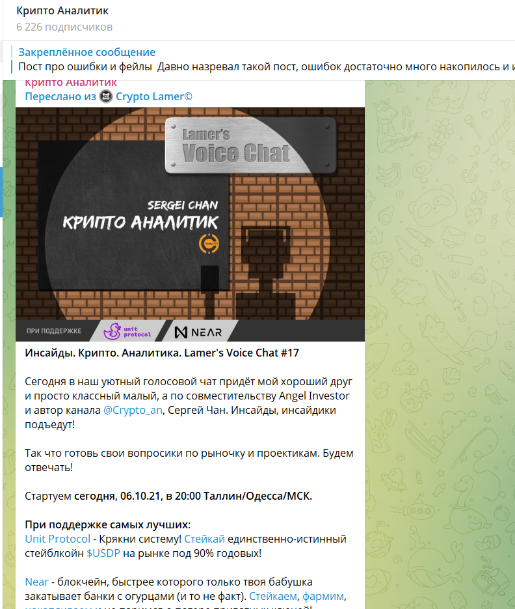The image size is (515, 609).
Task: Open the Закреплённое сообщение pinned header
Action: point(87,52)
